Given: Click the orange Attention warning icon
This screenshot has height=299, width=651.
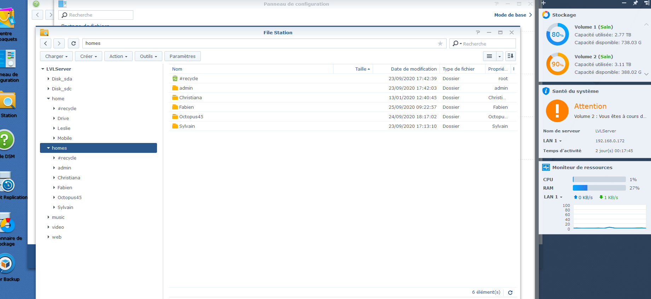Looking at the screenshot, I should coord(557,111).
